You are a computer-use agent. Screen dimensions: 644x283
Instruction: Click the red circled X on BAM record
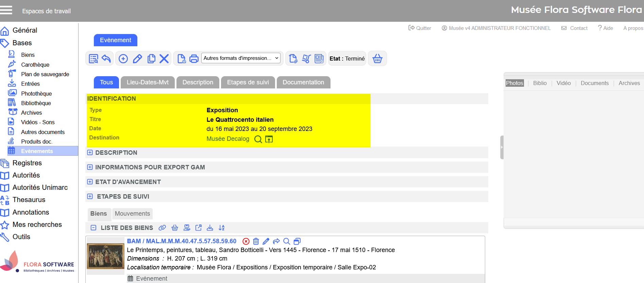(x=246, y=241)
